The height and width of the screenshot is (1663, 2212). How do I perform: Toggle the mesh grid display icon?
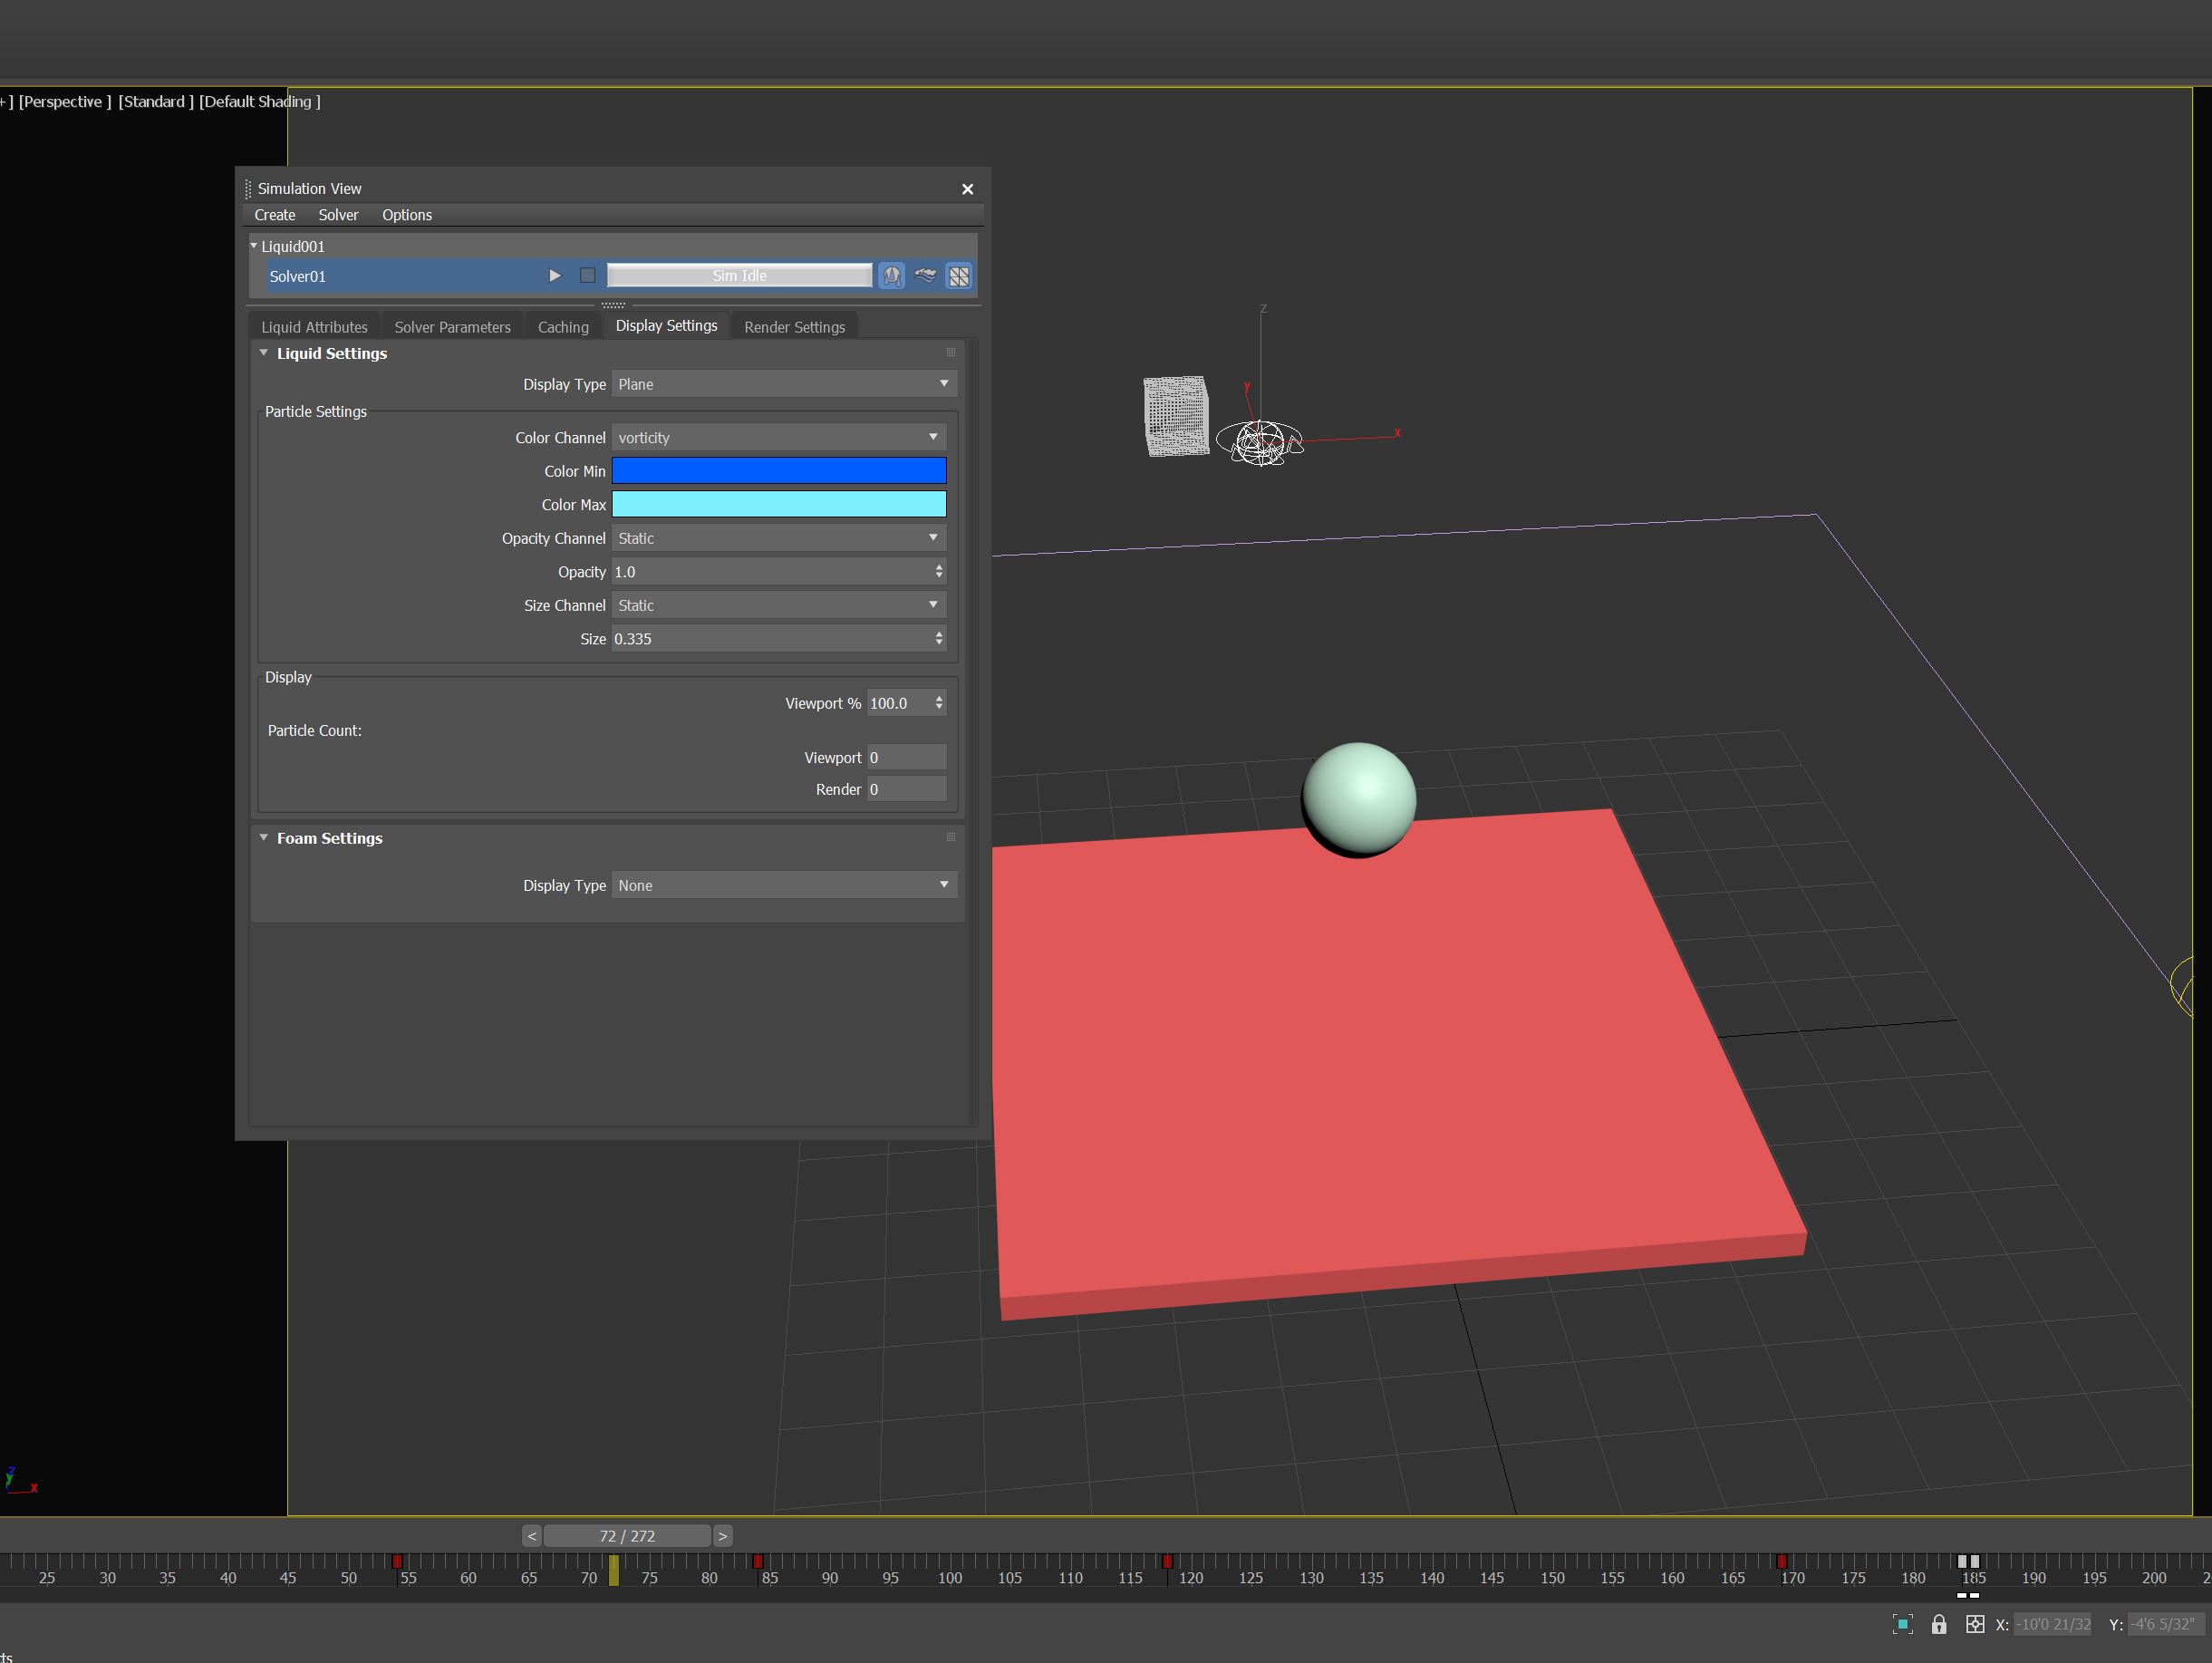(959, 276)
